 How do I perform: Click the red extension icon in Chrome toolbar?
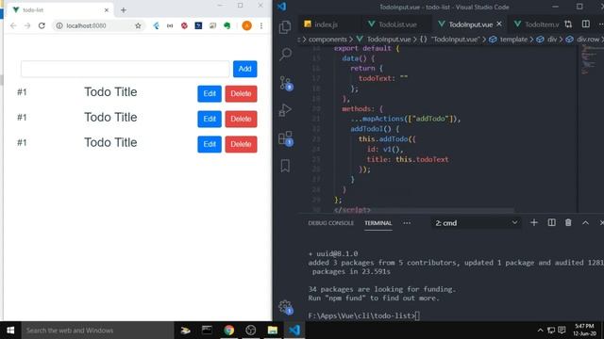(184, 25)
